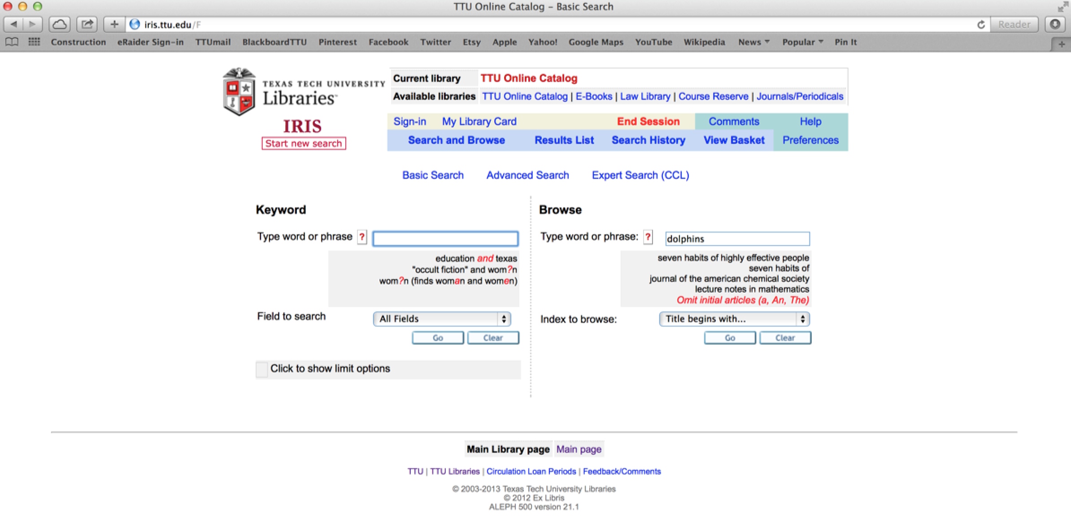Open the Preferences menu item

(x=810, y=140)
